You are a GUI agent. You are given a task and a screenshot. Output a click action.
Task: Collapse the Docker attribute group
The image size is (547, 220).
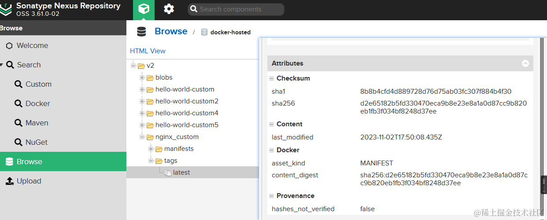tap(272, 150)
